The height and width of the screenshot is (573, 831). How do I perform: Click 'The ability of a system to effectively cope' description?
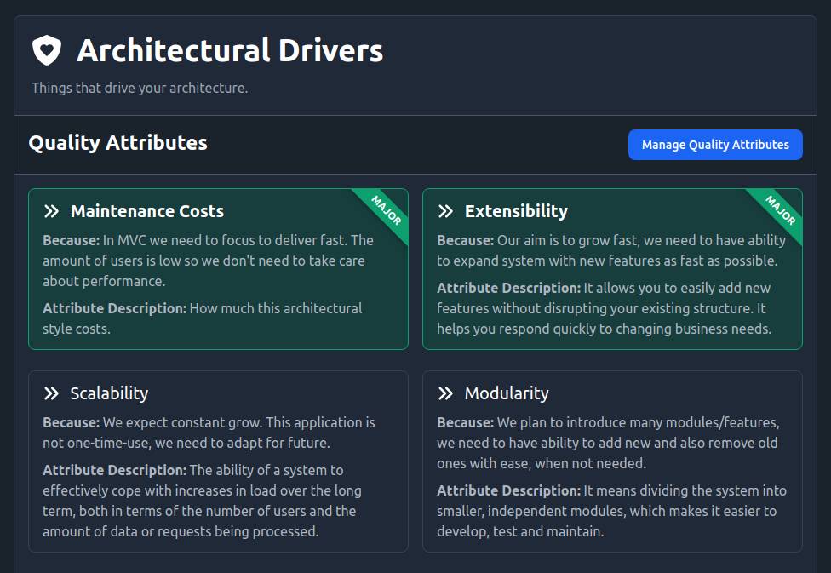coord(203,501)
